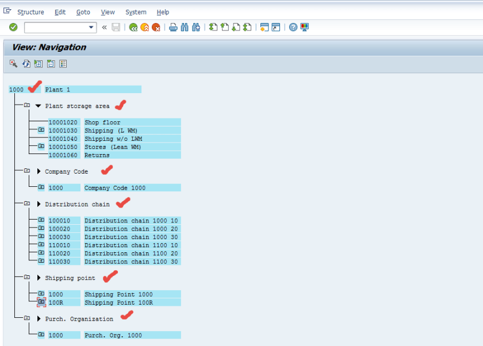483x346 pixels.
Task: Click the Legend list icon
Action: click(63, 64)
